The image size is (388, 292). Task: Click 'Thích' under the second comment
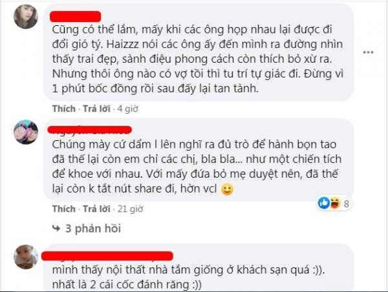pyautogui.click(x=64, y=209)
